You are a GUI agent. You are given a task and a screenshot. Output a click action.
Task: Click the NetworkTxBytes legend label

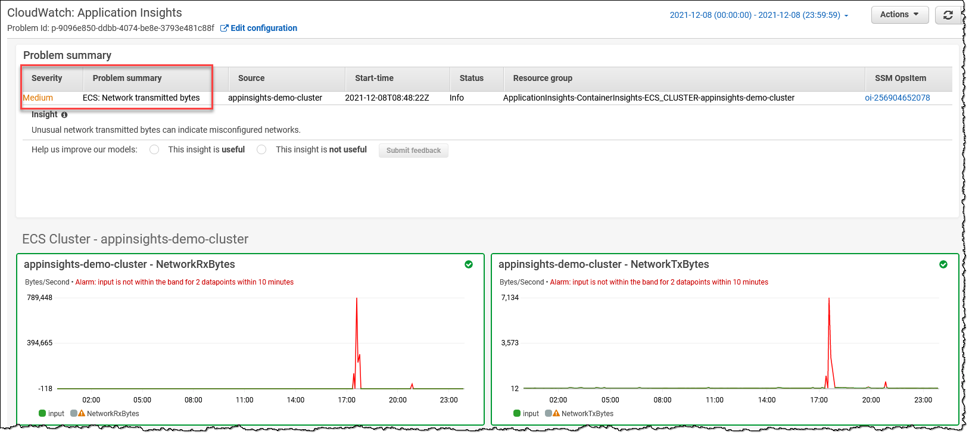pos(587,414)
